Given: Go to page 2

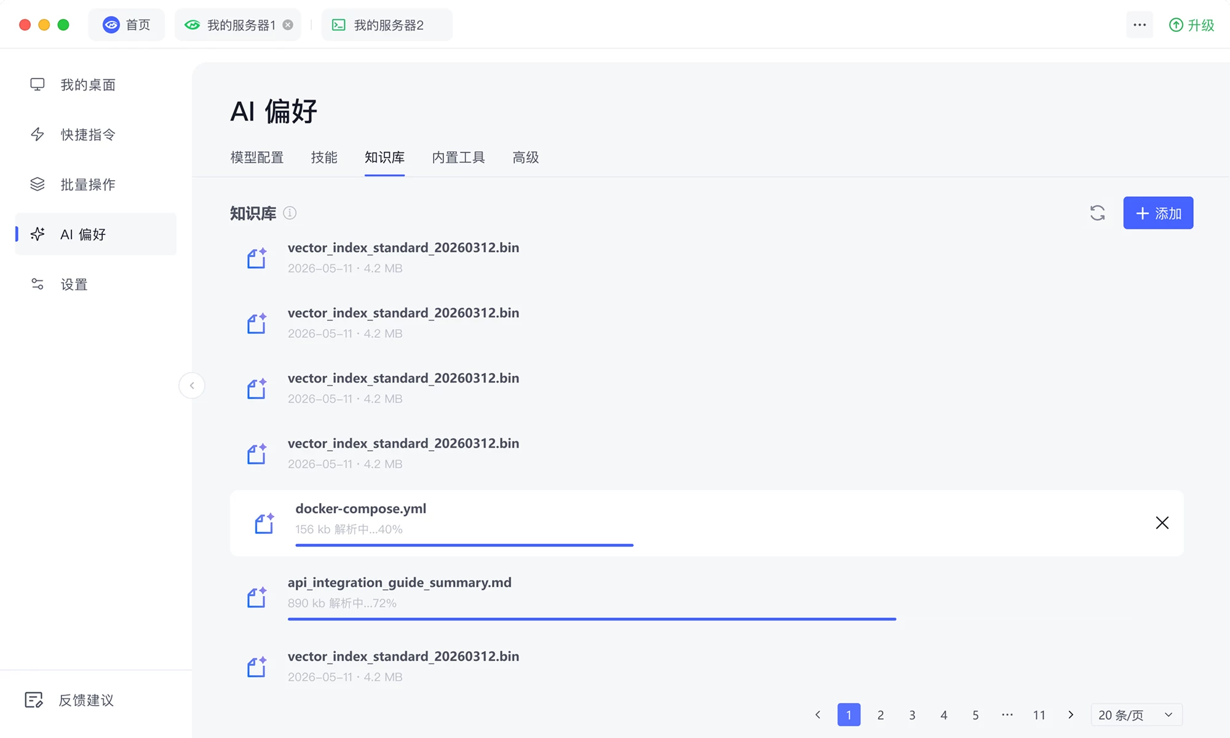Looking at the screenshot, I should pos(881,715).
